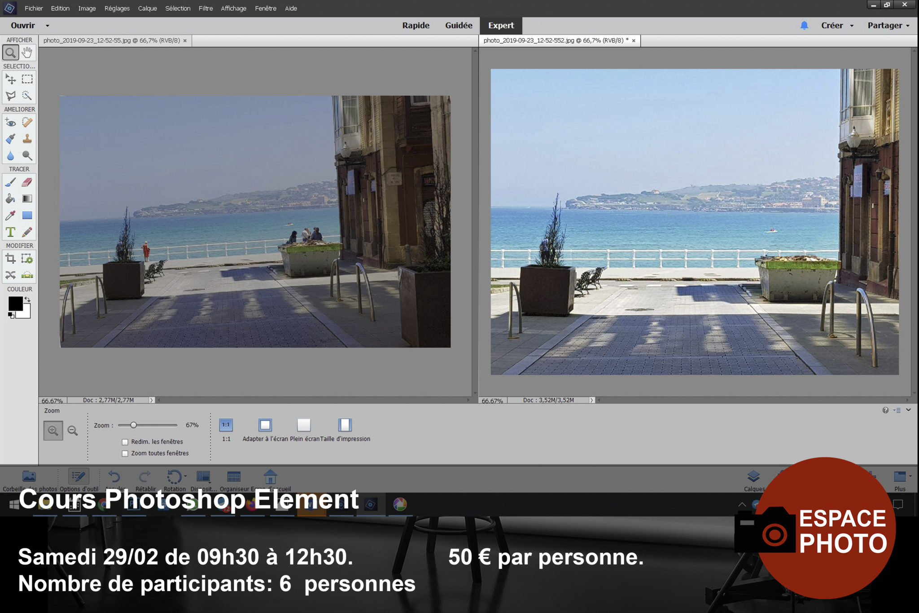Click the black foreground color swatch

(x=15, y=303)
